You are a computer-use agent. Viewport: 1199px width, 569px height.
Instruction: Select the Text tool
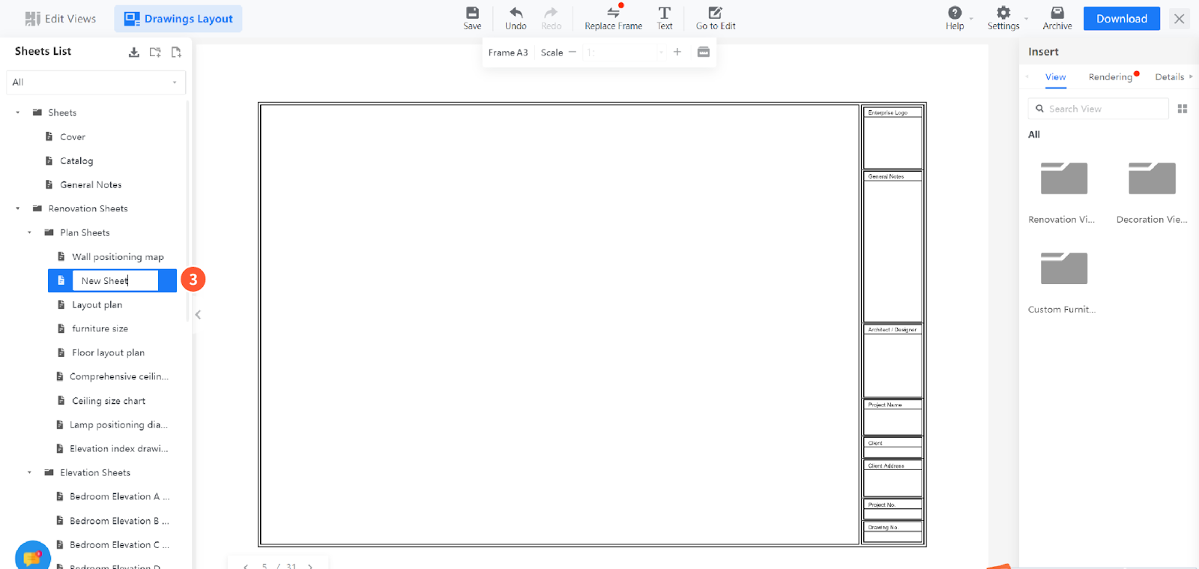664,13
